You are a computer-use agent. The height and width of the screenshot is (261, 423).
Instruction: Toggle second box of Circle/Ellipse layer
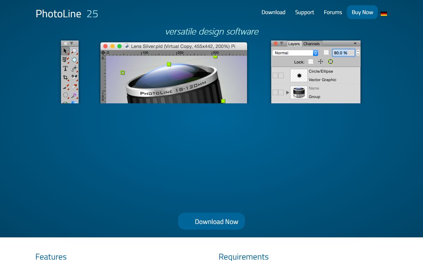pyautogui.click(x=281, y=75)
